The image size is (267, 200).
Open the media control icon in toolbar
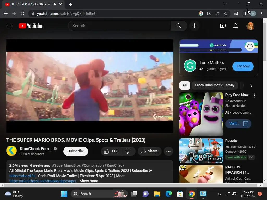click(236, 14)
